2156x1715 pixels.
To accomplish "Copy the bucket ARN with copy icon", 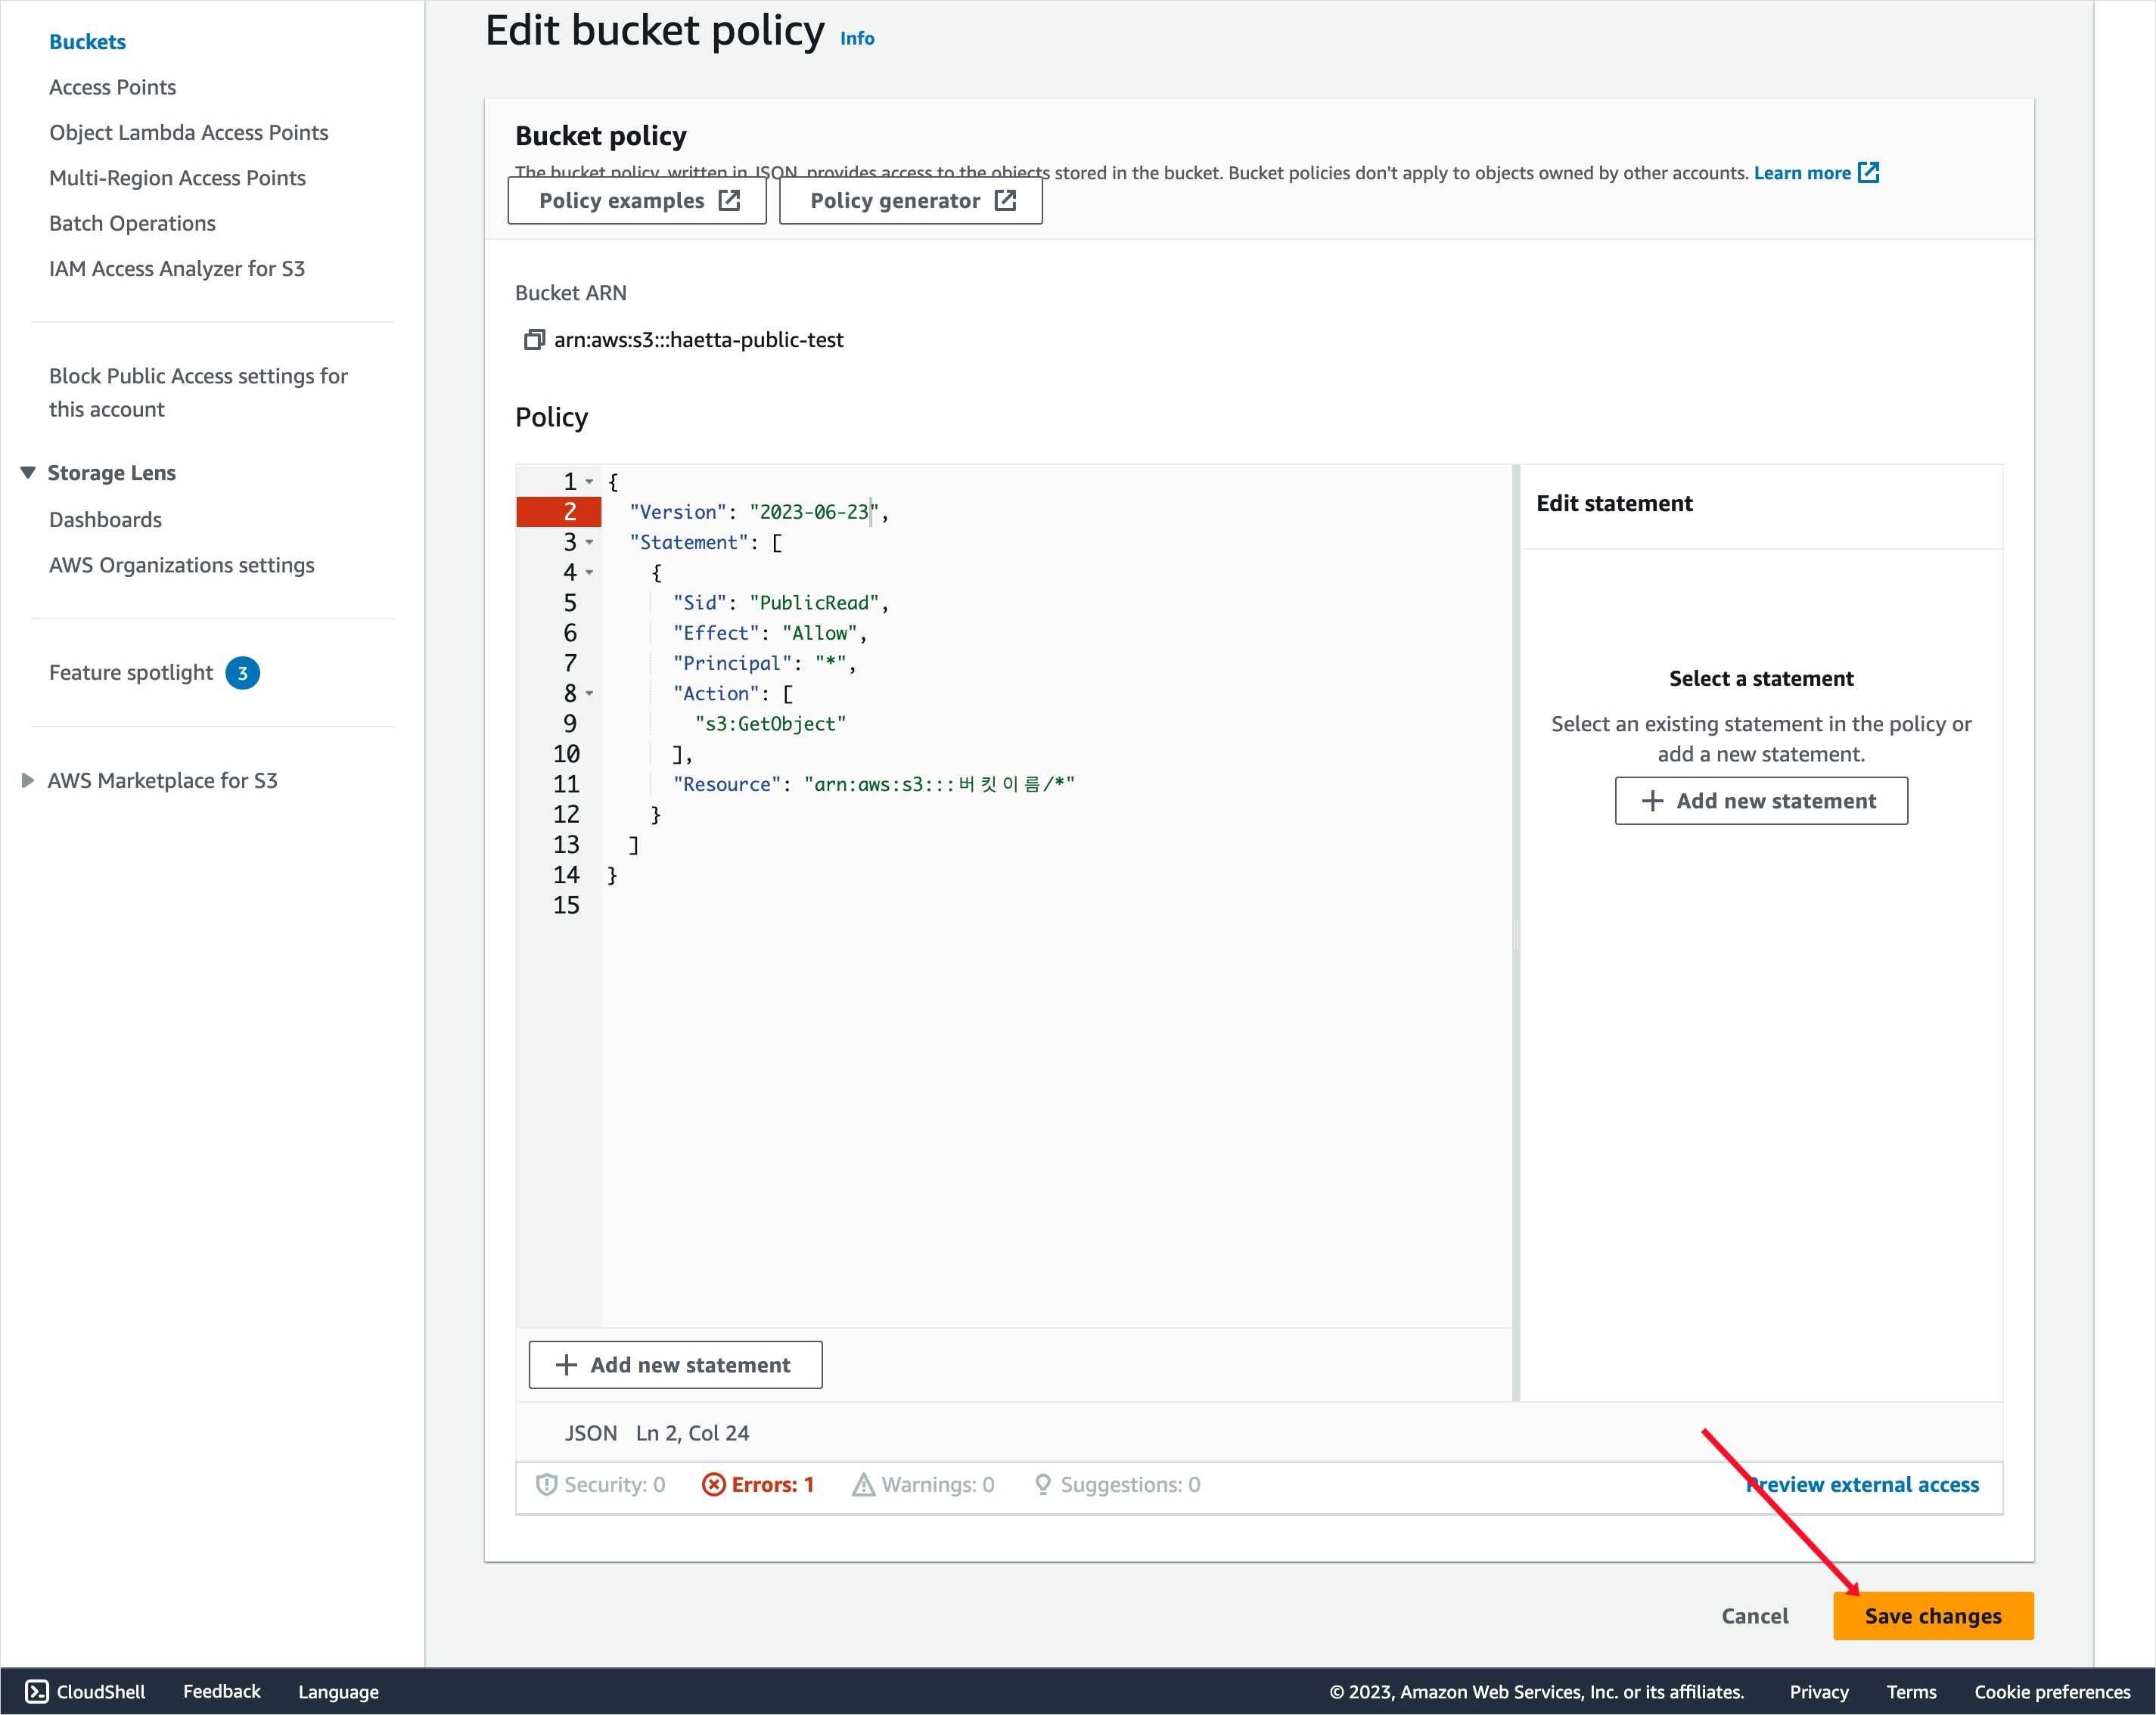I will 534,340.
